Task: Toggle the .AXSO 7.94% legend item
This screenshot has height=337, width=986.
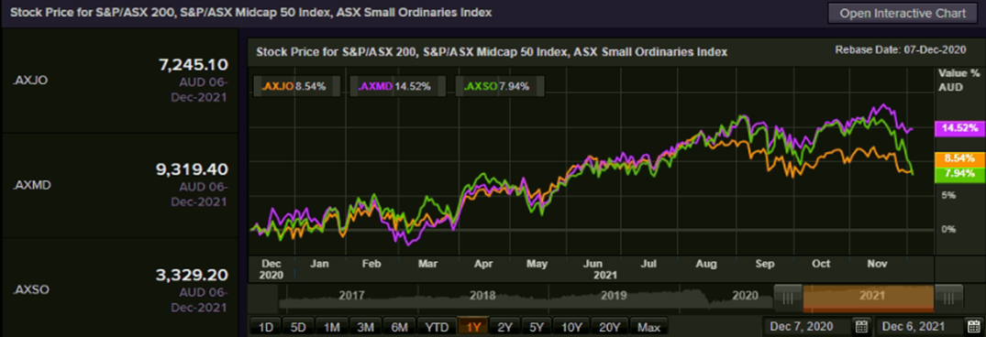Action: (501, 87)
